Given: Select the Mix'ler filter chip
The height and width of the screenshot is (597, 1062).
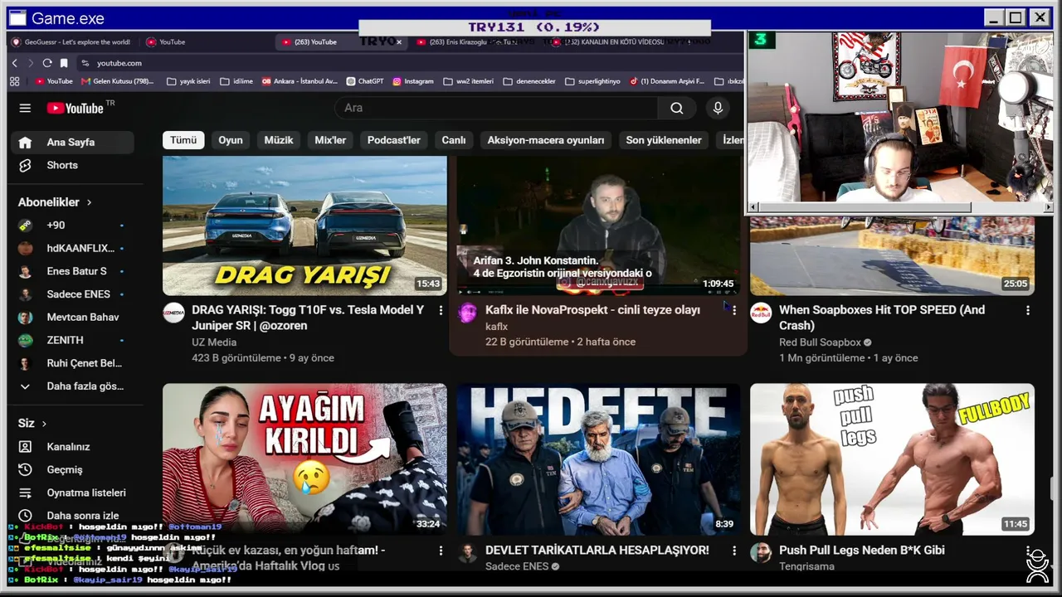Looking at the screenshot, I should click(x=330, y=140).
